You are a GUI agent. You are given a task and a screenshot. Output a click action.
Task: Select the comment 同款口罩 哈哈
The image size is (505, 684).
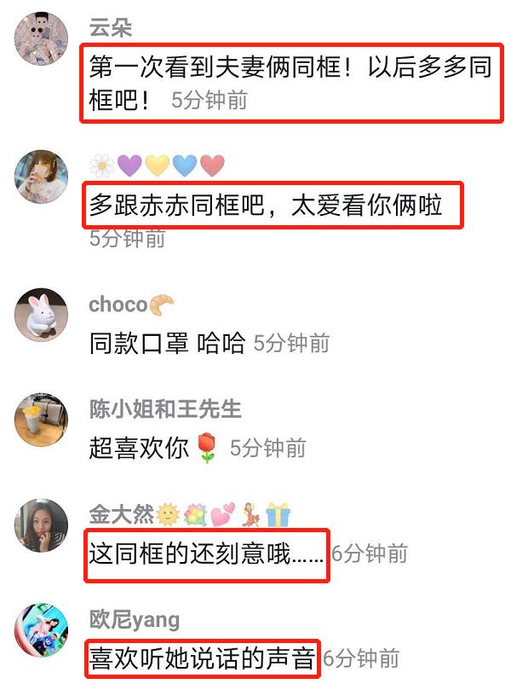coord(167,343)
